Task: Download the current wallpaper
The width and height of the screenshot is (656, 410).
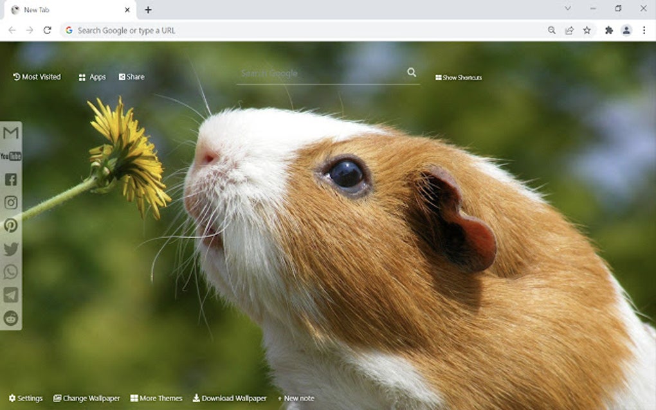Action: tap(230, 398)
